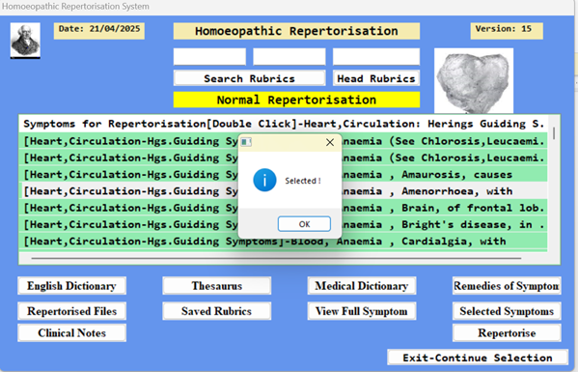This screenshot has width=578, height=372.
Task: Click the dialog title bar app icon
Action: [x=246, y=142]
